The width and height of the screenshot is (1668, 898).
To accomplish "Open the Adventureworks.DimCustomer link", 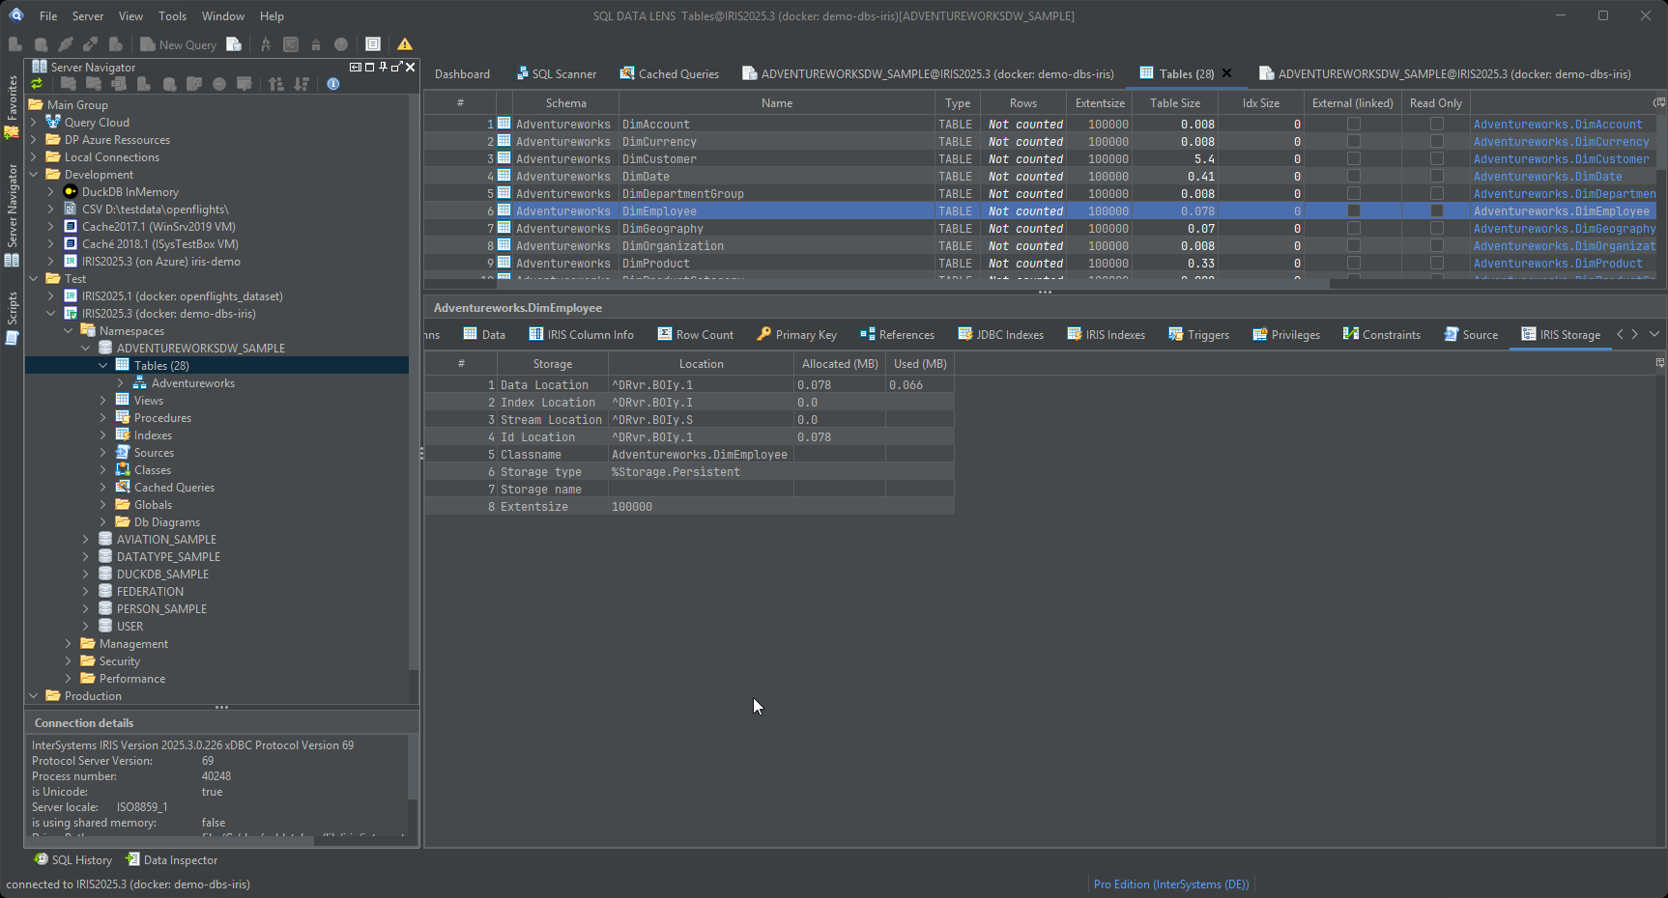I will tap(1562, 159).
